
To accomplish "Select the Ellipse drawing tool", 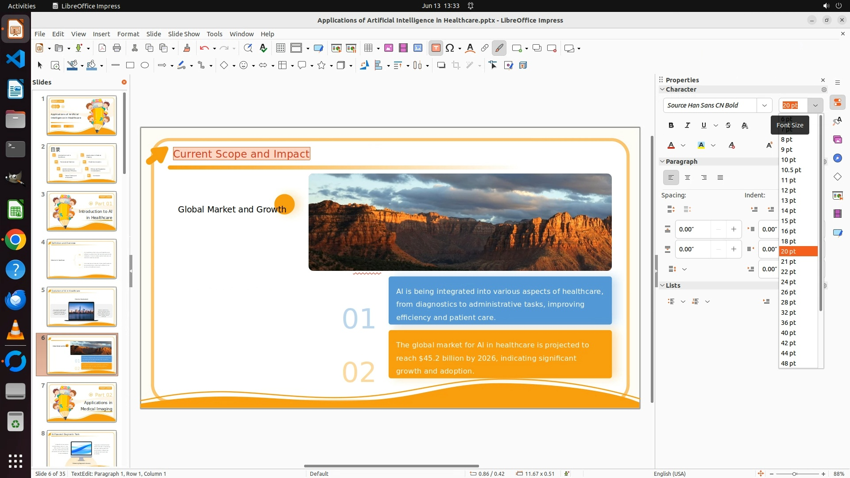I will [x=145, y=66].
